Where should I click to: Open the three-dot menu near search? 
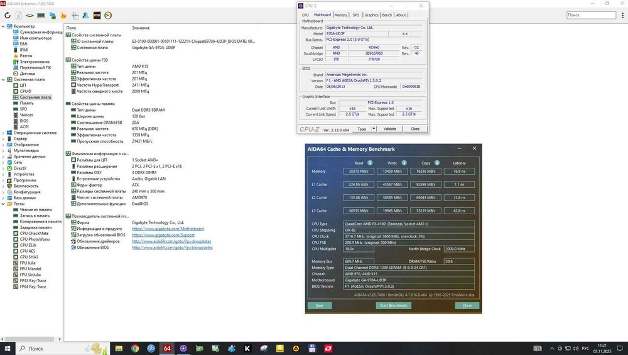(x=622, y=15)
